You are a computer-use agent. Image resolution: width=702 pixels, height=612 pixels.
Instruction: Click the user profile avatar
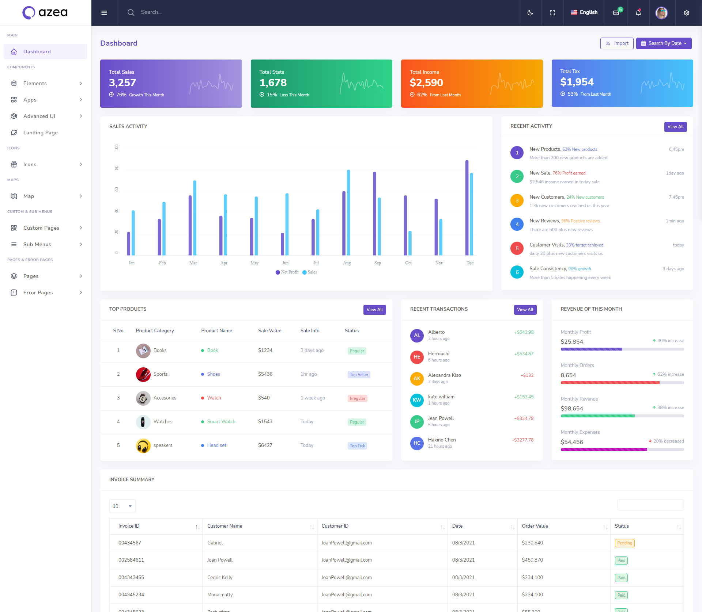tap(661, 13)
